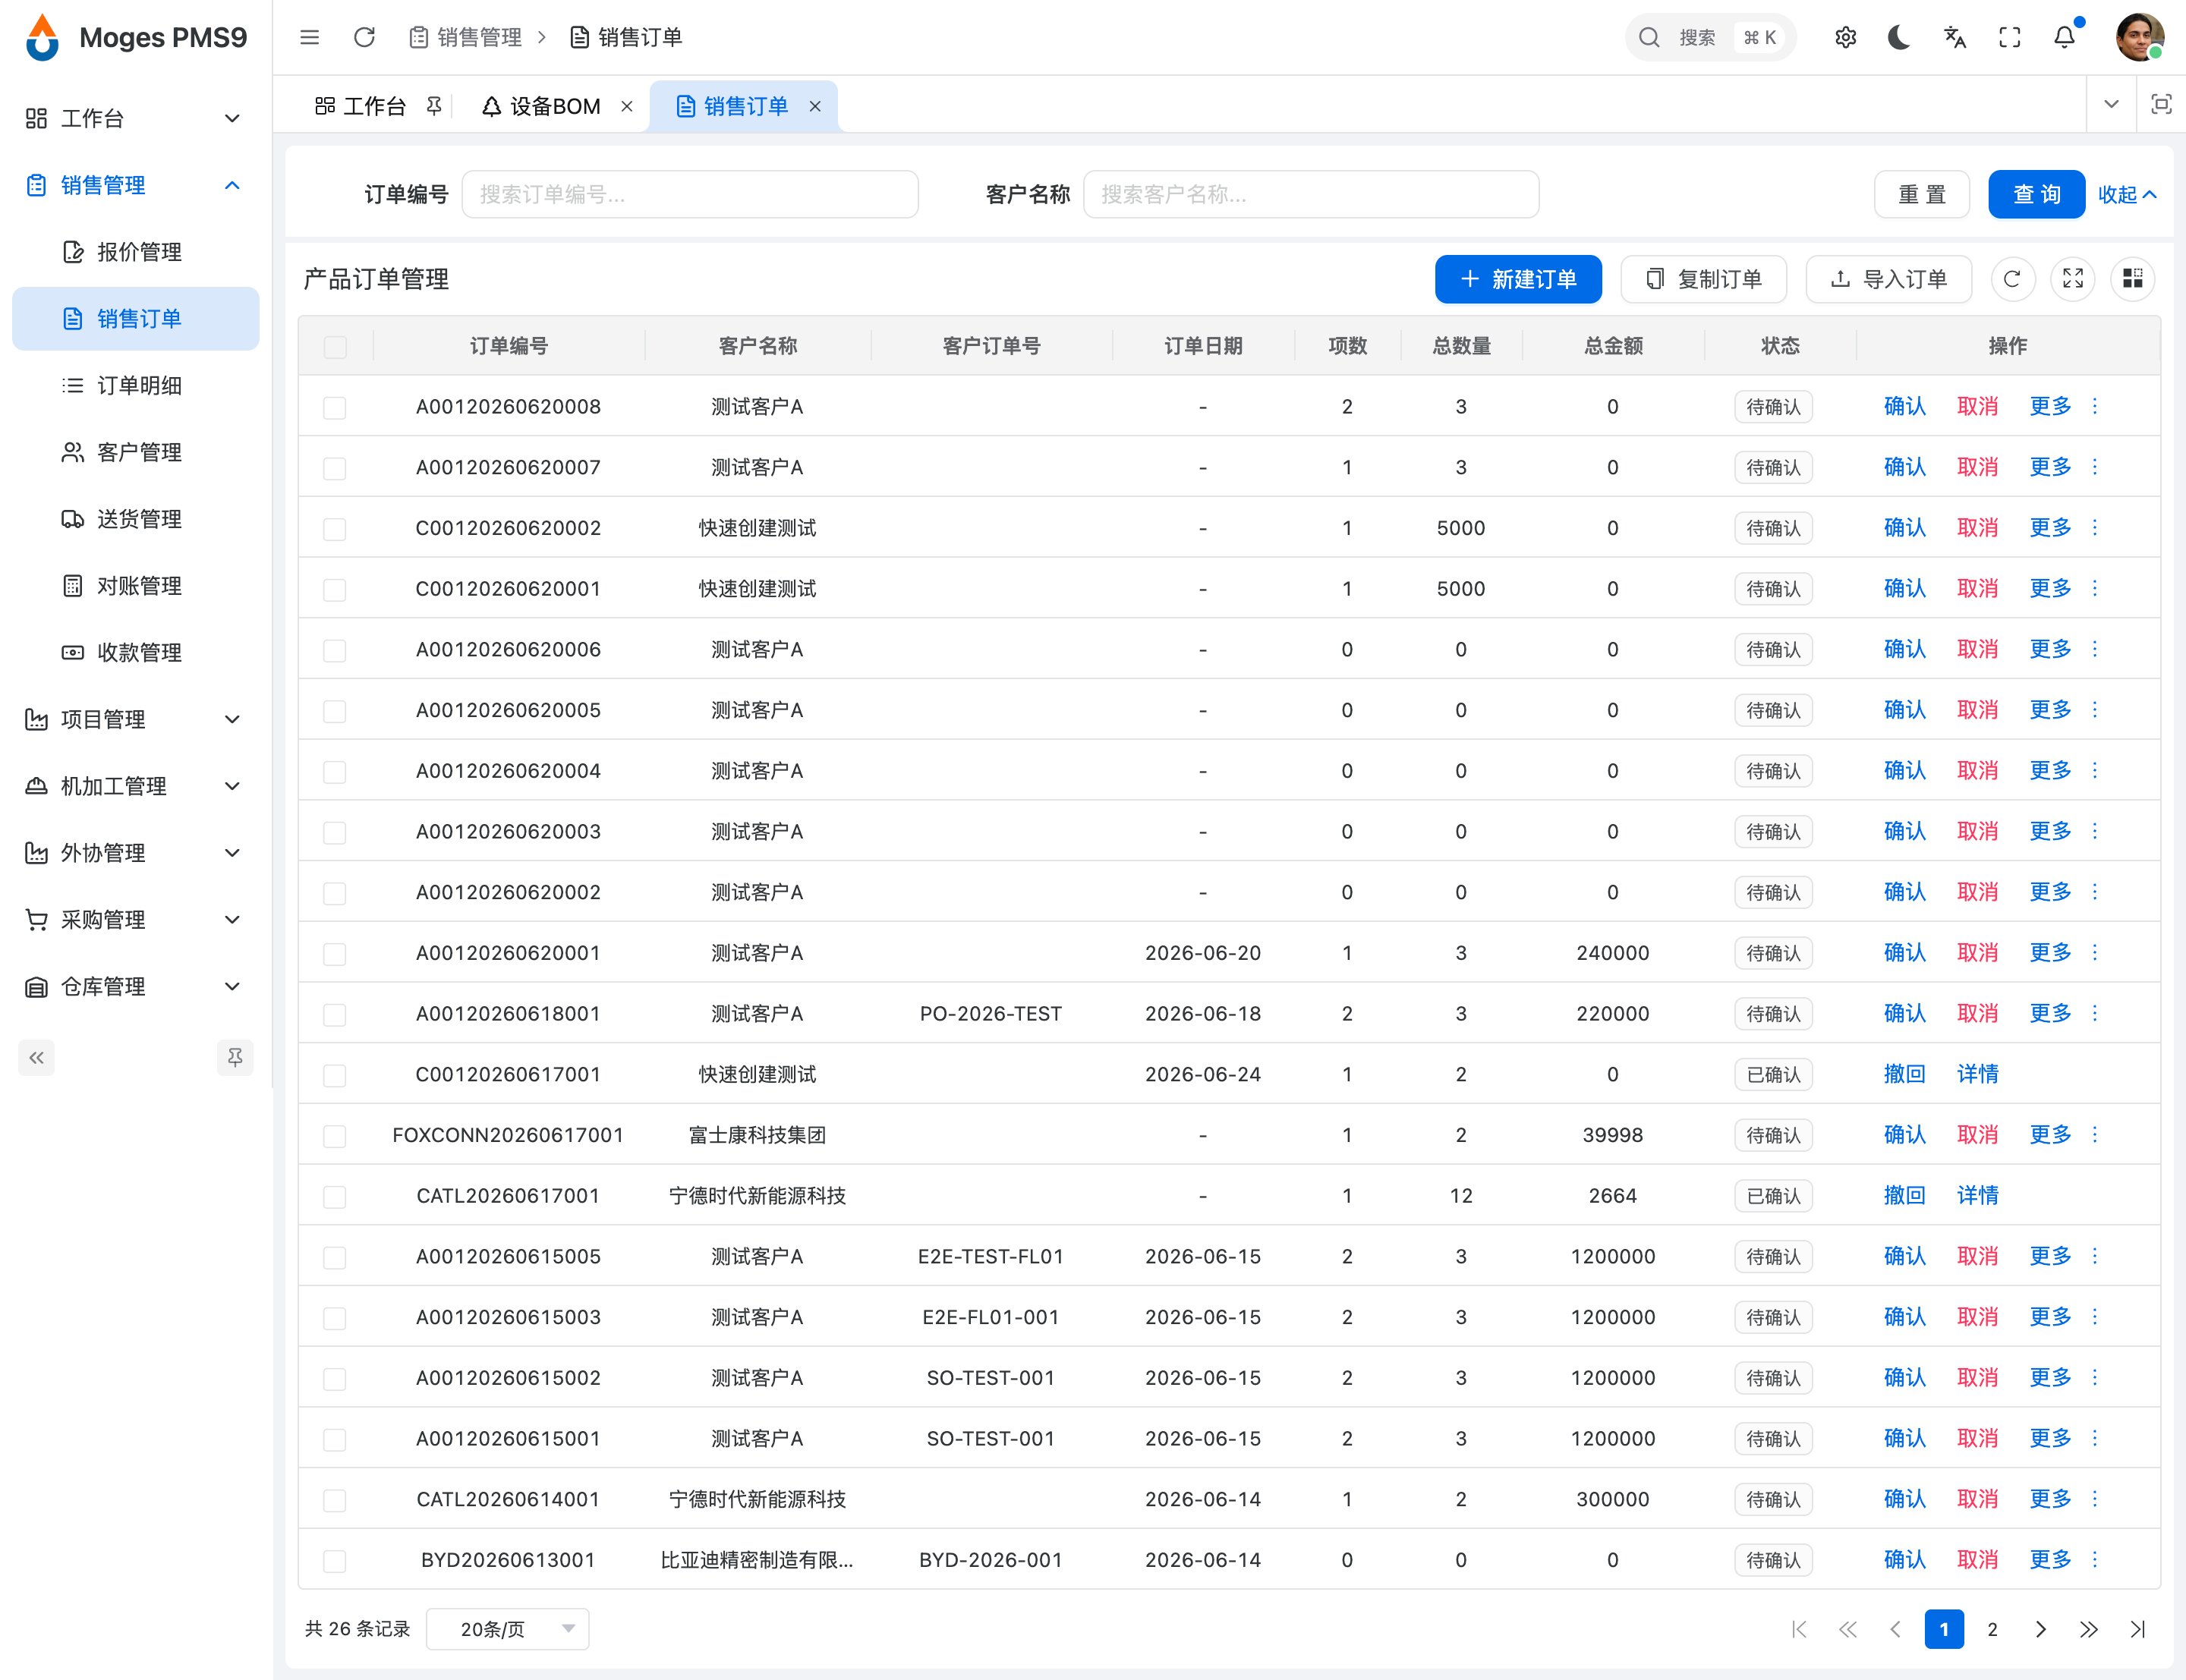Image resolution: width=2186 pixels, height=1680 pixels.
Task: Open the 20条/页 page size dropdown
Action: click(x=507, y=1629)
